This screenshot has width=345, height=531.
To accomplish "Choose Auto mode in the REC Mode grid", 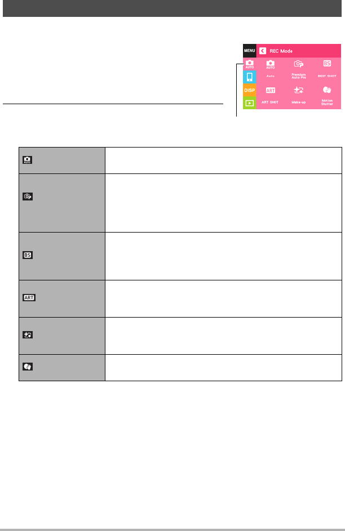I will [x=271, y=68].
